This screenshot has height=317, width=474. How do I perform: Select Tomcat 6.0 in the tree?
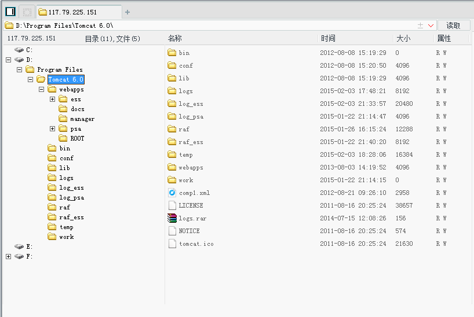tap(66, 79)
